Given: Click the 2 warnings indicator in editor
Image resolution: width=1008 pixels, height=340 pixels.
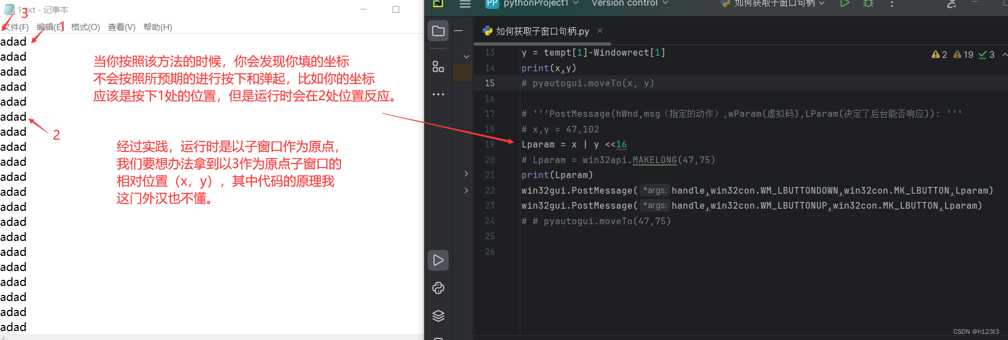Looking at the screenshot, I should [939, 55].
